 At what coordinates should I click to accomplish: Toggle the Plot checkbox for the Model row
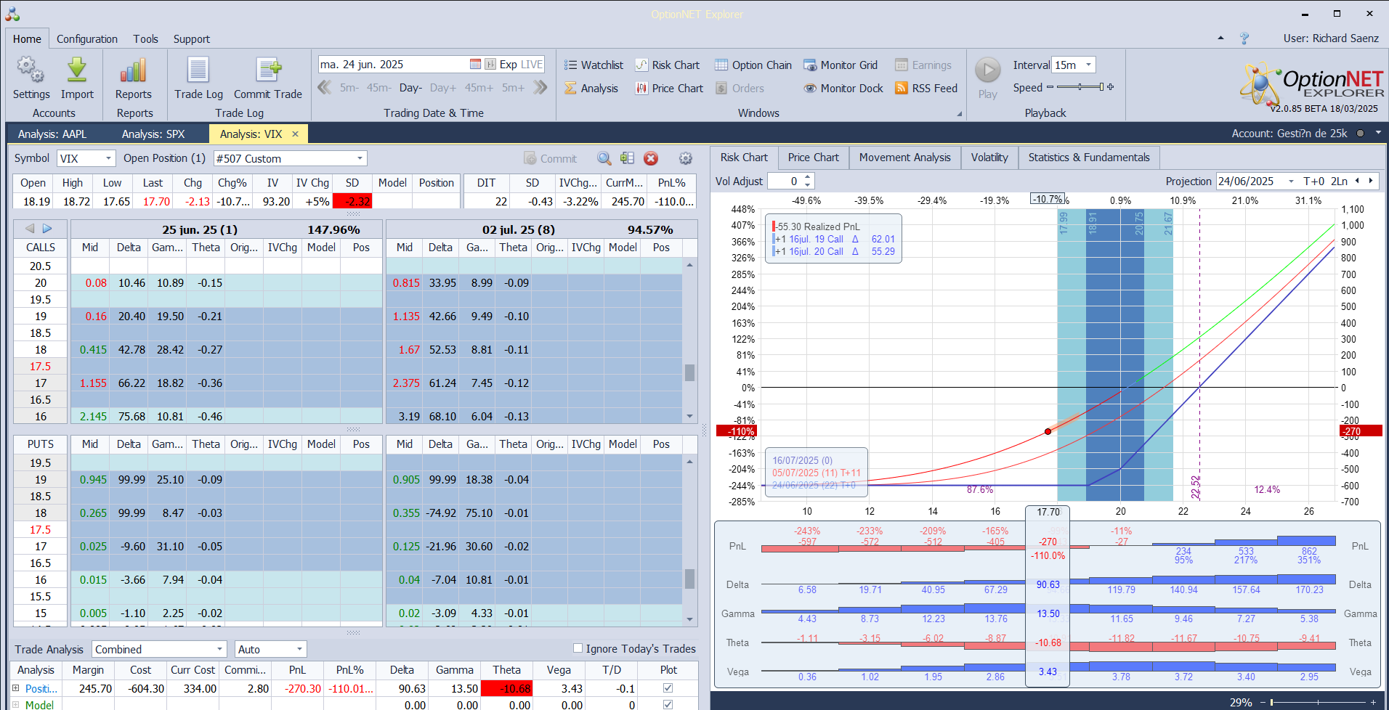point(668,705)
